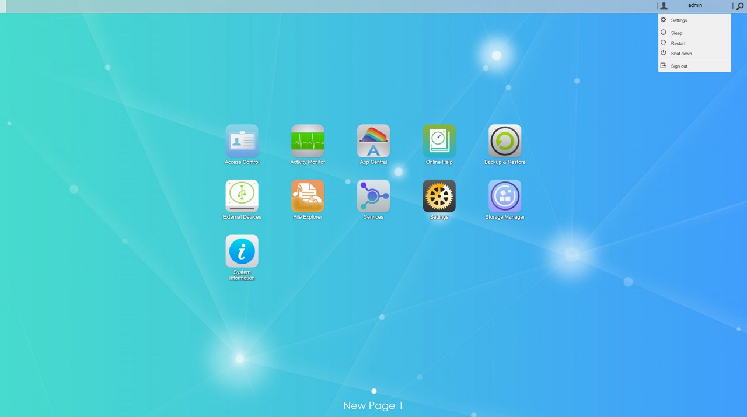Open the Services app
The width and height of the screenshot is (747, 417).
(x=373, y=196)
